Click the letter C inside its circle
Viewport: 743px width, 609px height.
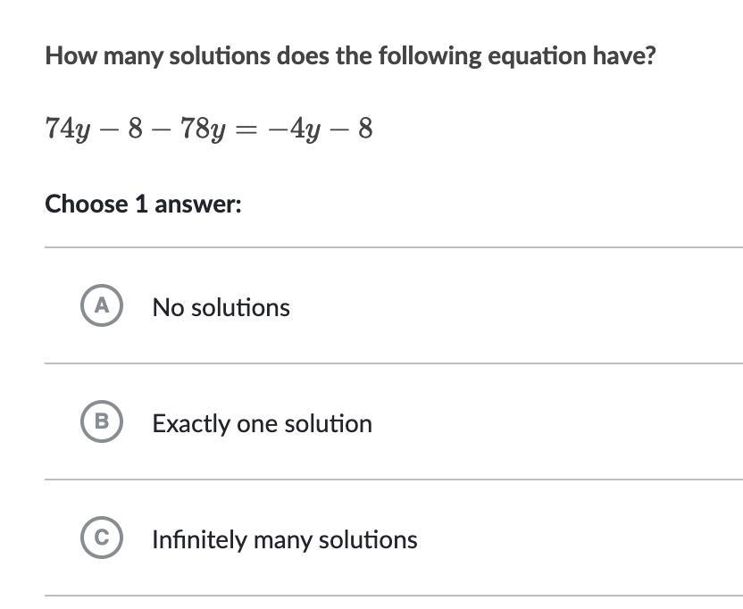click(102, 538)
